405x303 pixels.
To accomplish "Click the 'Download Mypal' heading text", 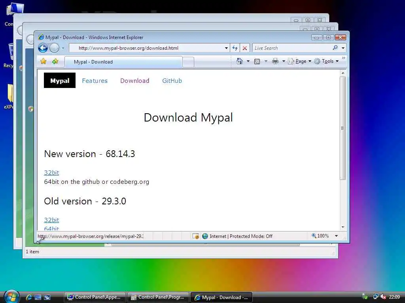I will (188, 118).
